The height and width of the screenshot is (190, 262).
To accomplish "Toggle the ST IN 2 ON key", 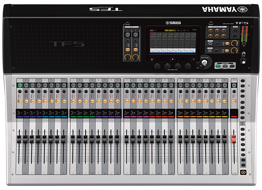I will pos(136,50).
